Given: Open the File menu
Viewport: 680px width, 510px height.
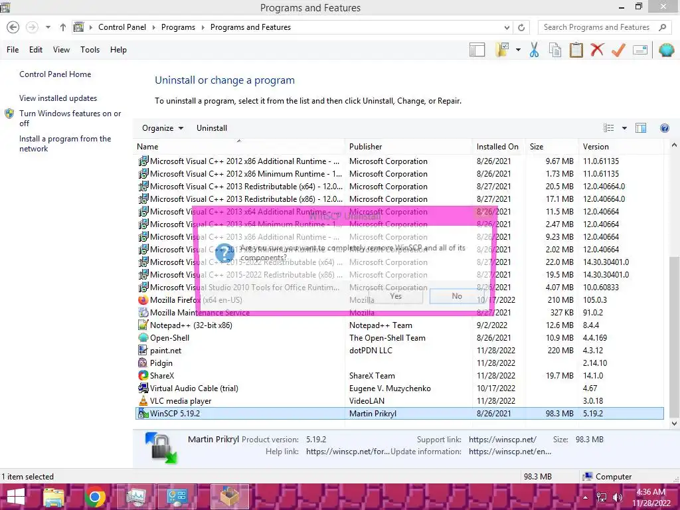Looking at the screenshot, I should (13, 50).
